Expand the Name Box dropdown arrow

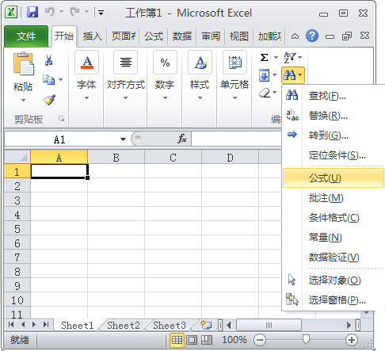(123, 139)
